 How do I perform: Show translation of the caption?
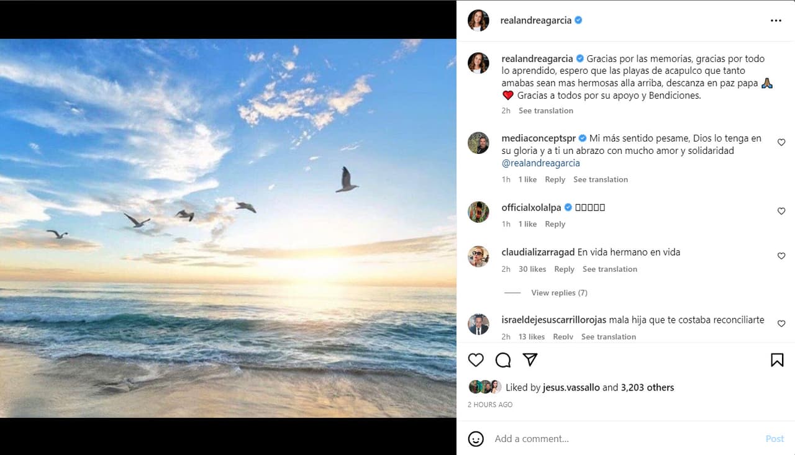pos(546,110)
